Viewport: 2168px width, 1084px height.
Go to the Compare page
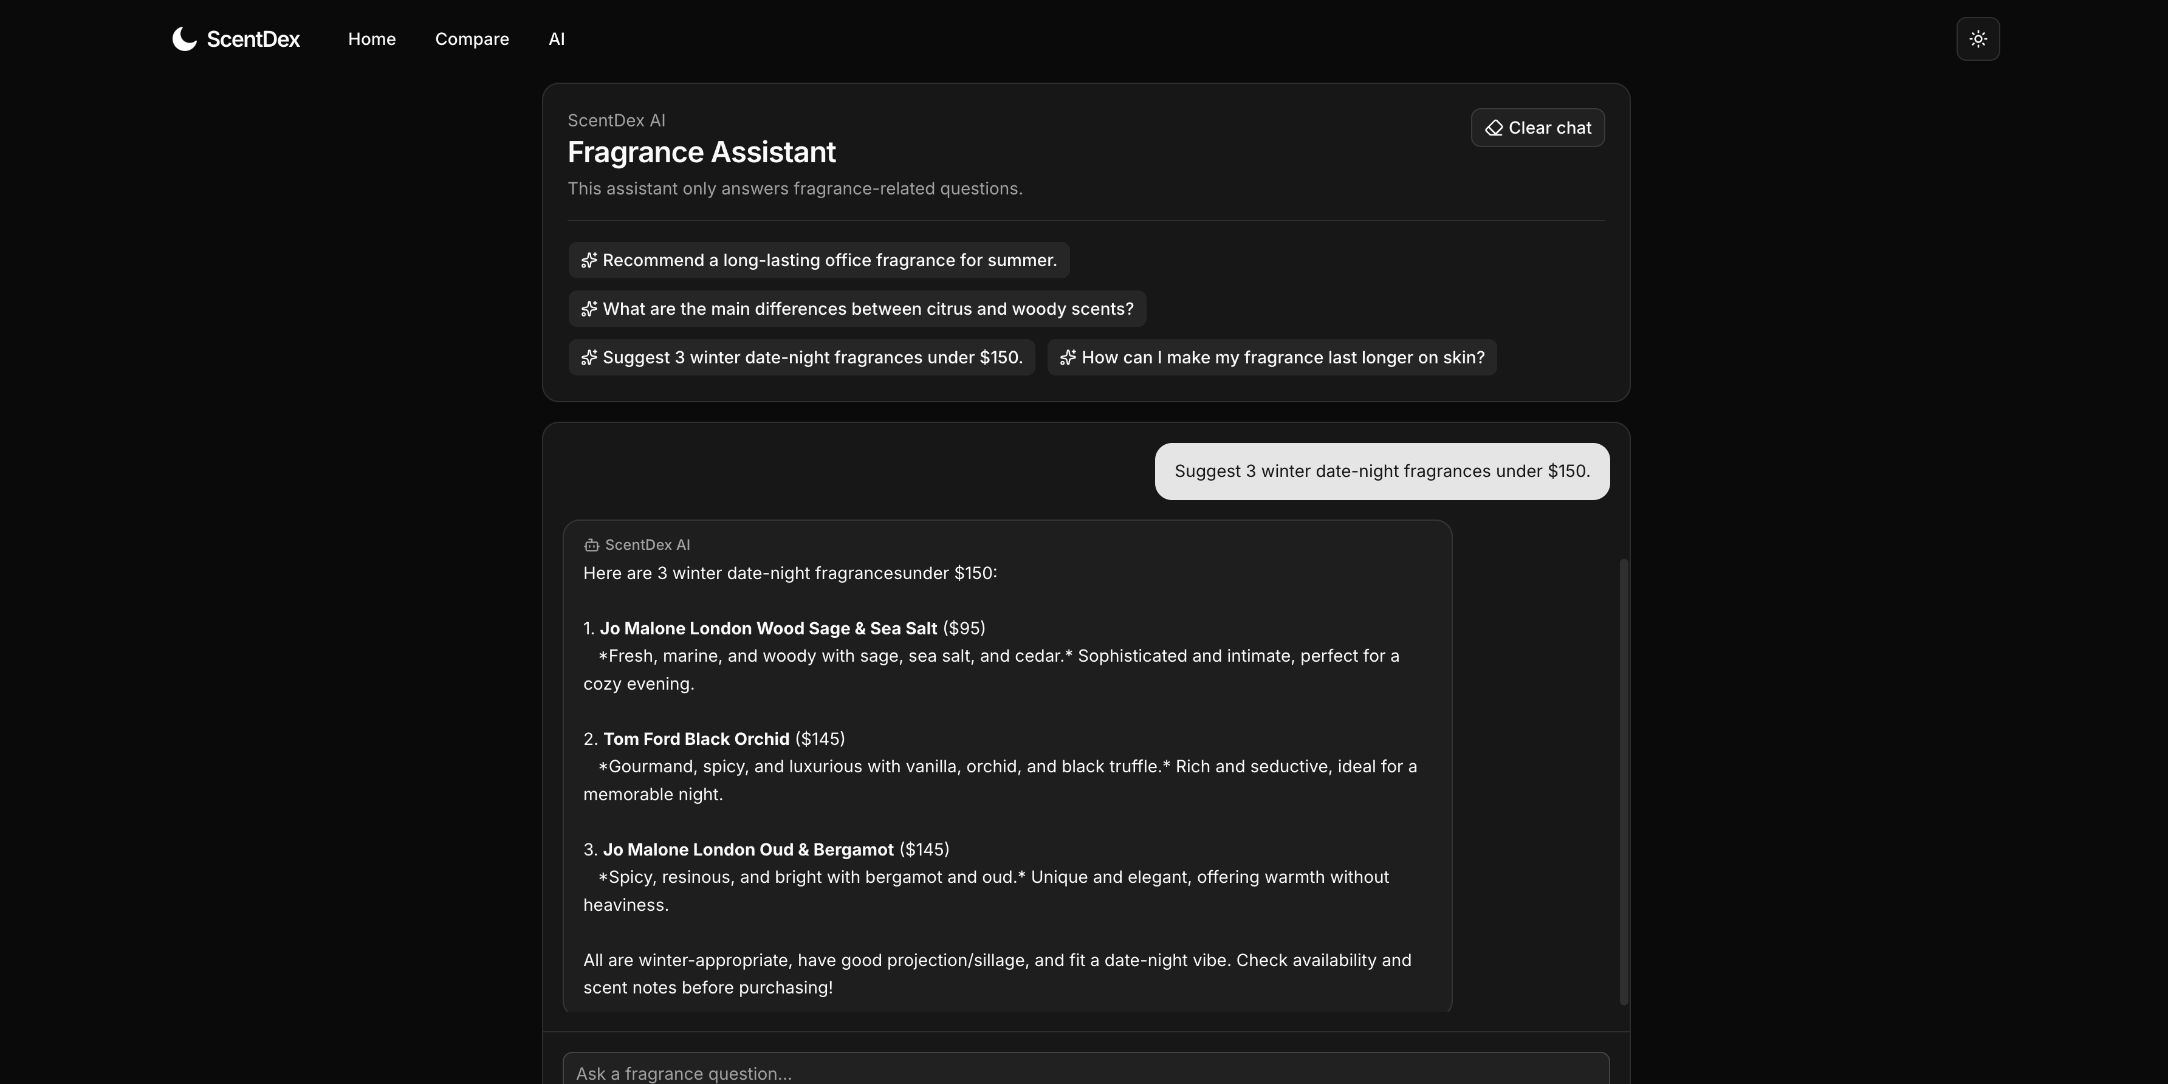[x=472, y=39]
